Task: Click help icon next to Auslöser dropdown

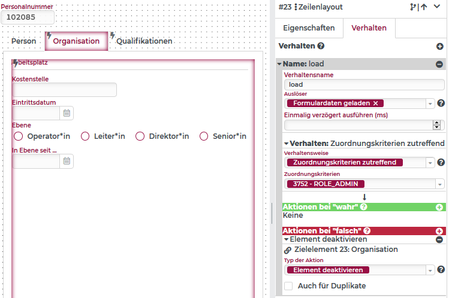Action: coord(441,104)
